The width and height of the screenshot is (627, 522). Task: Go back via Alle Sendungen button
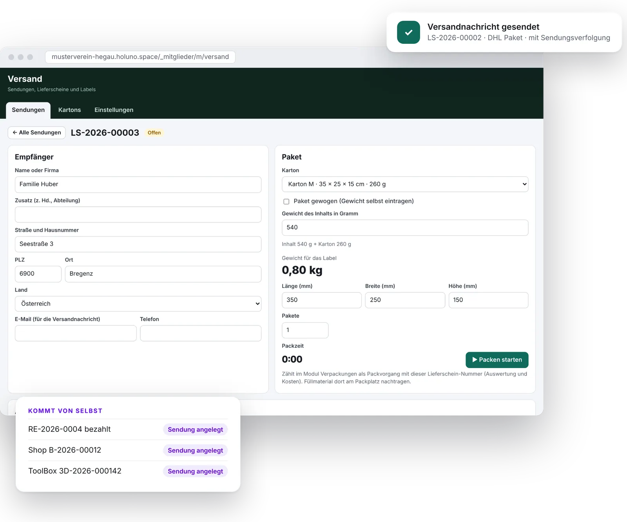pos(37,132)
